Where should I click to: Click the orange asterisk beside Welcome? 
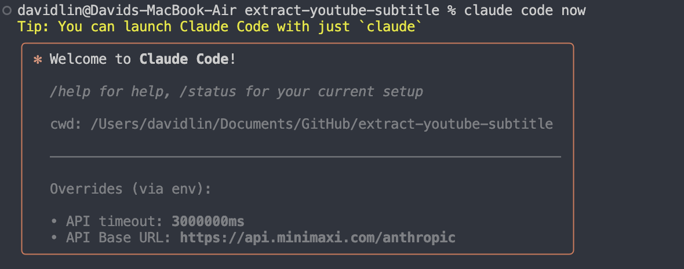pyautogui.click(x=38, y=59)
